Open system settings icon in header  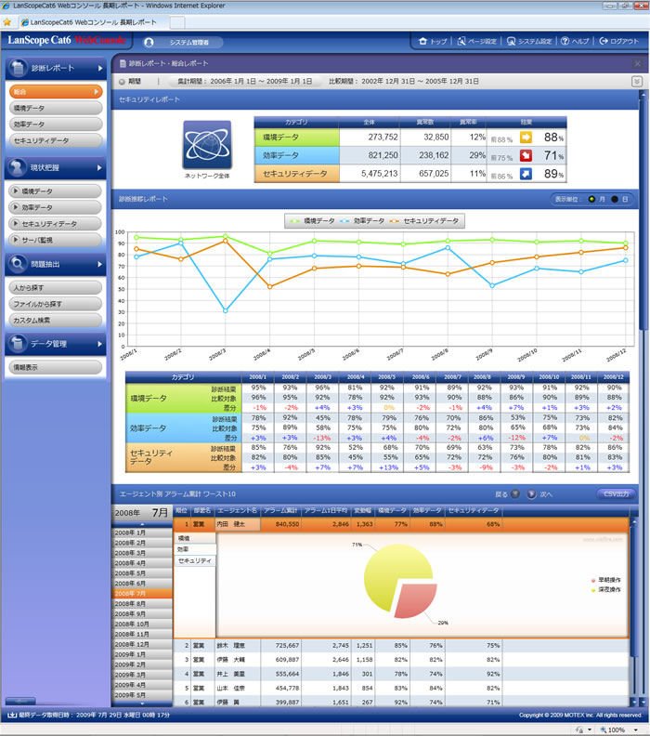pyautogui.click(x=512, y=41)
